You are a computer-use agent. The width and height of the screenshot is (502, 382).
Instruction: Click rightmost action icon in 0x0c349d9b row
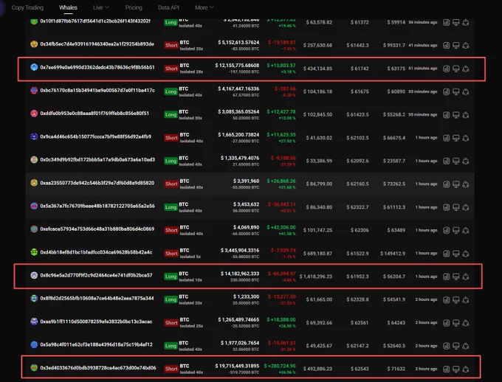[x=466, y=161]
